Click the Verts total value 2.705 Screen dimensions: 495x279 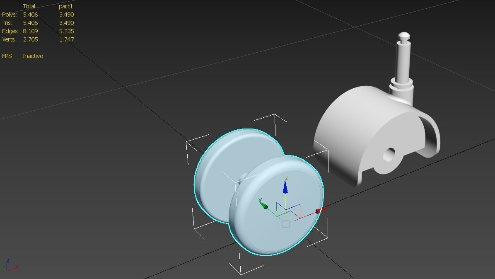point(30,39)
